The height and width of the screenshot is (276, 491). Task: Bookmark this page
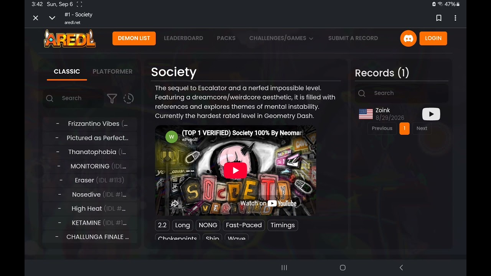(x=439, y=18)
